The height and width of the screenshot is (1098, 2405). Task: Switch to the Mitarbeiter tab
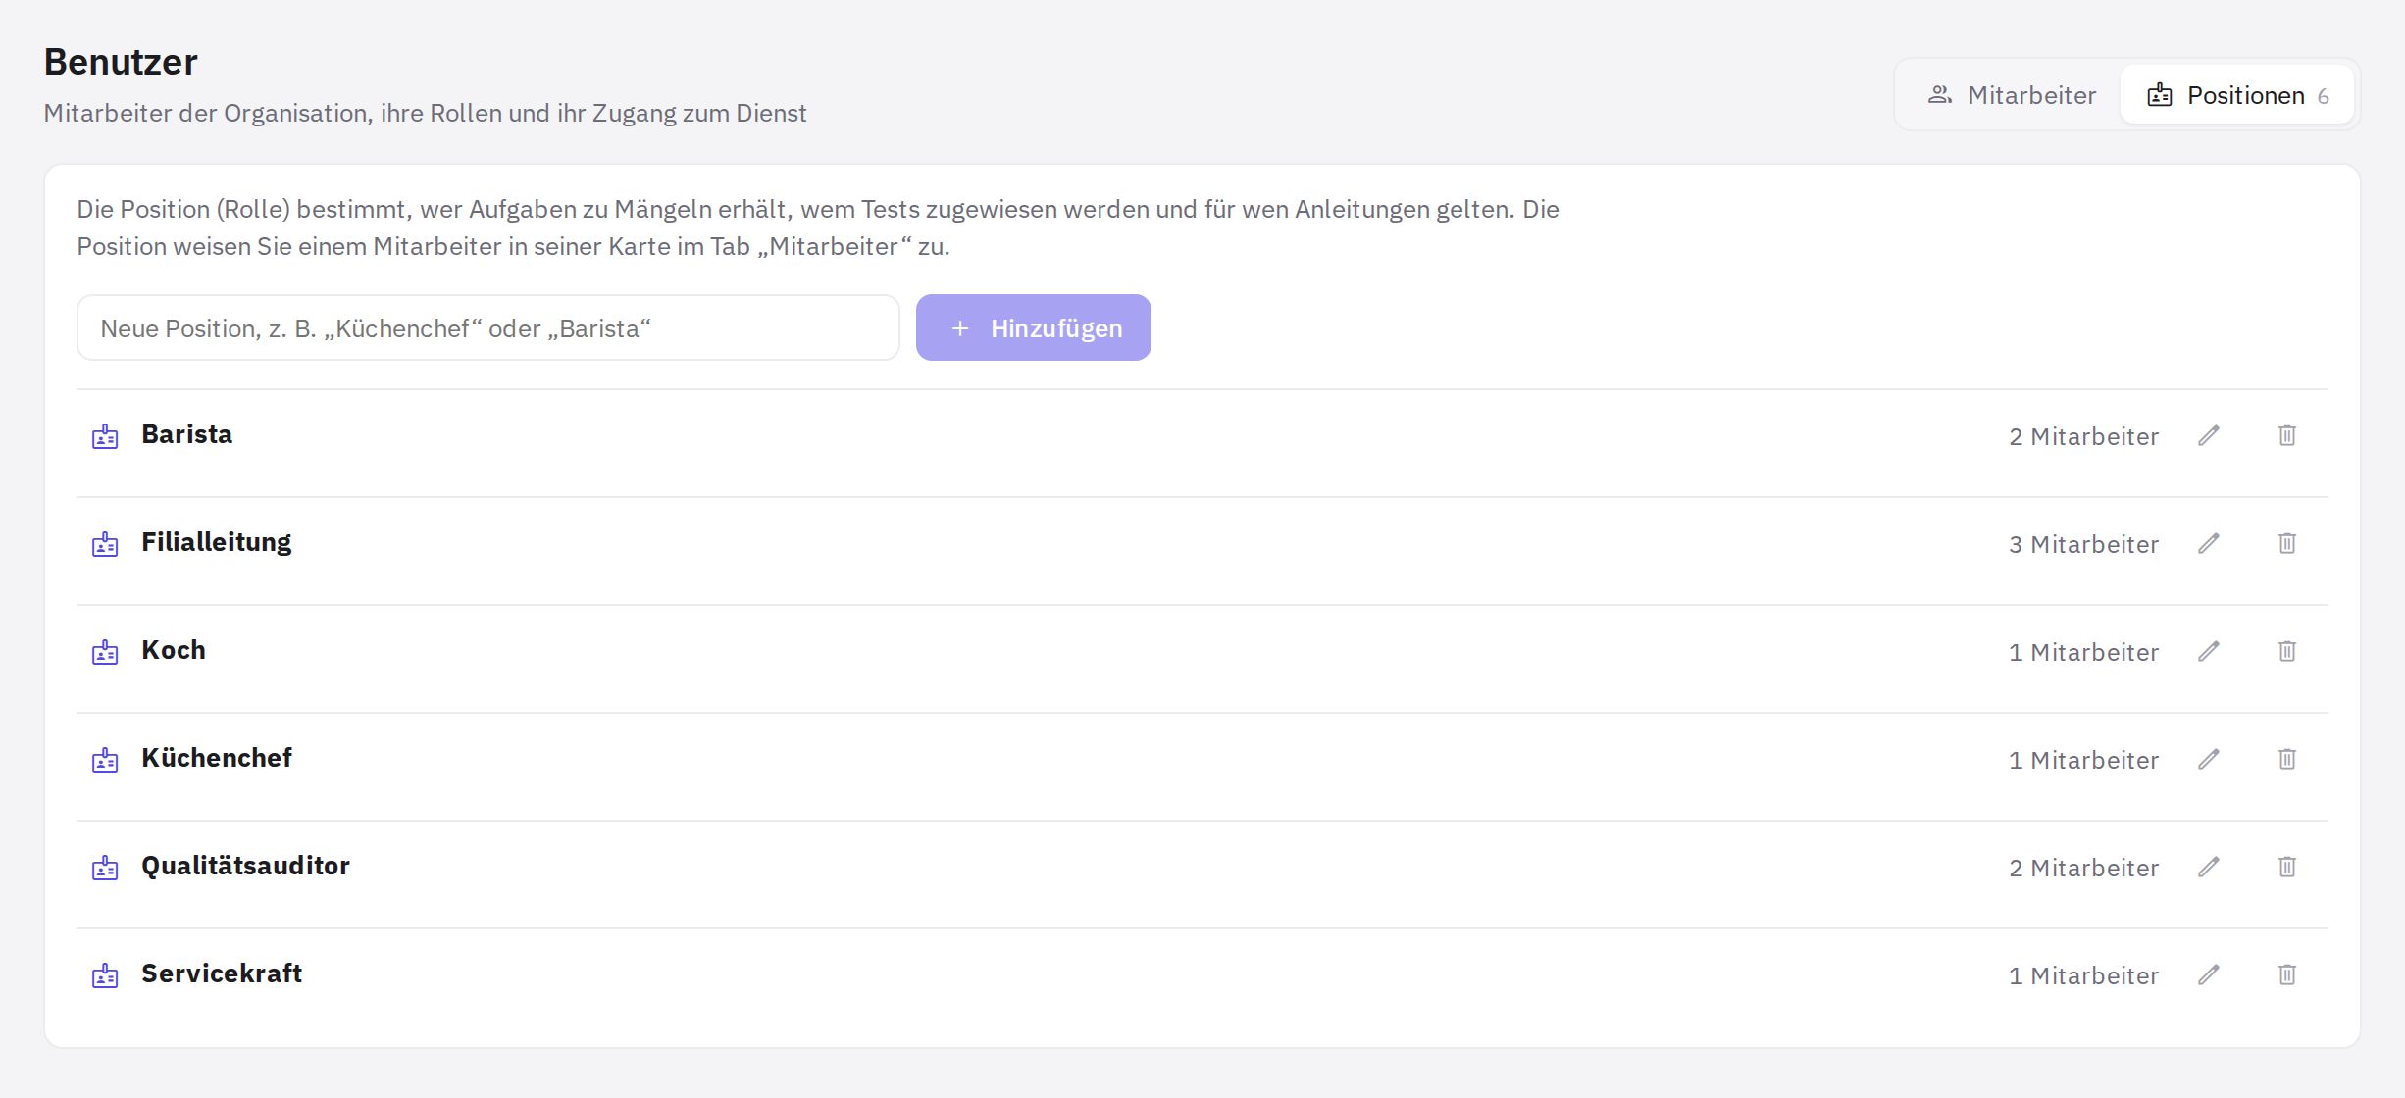click(2012, 95)
